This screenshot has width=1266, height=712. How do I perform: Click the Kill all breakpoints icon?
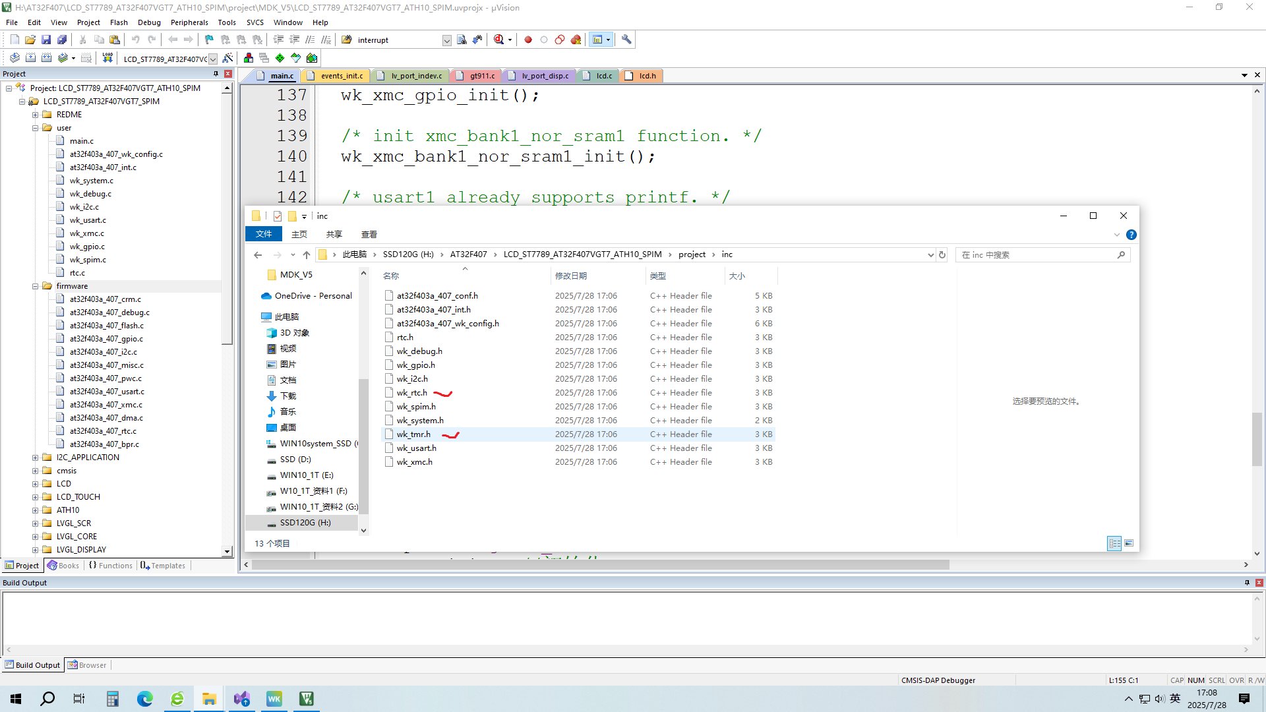point(576,40)
